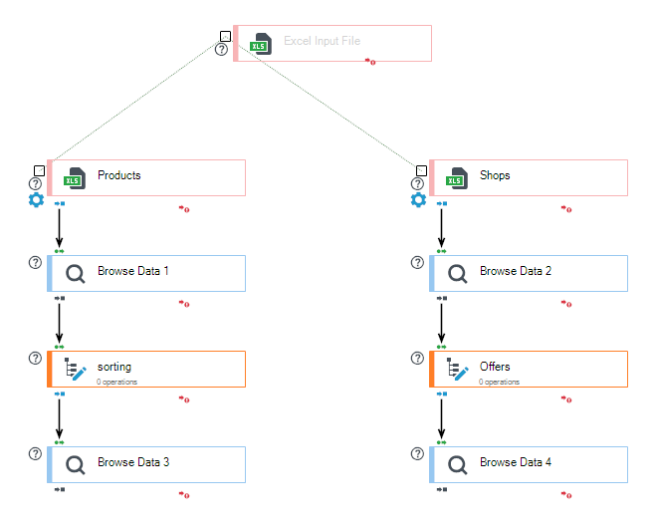Click the output port below Browse Data 1
656x527 pixels.
coord(60,298)
